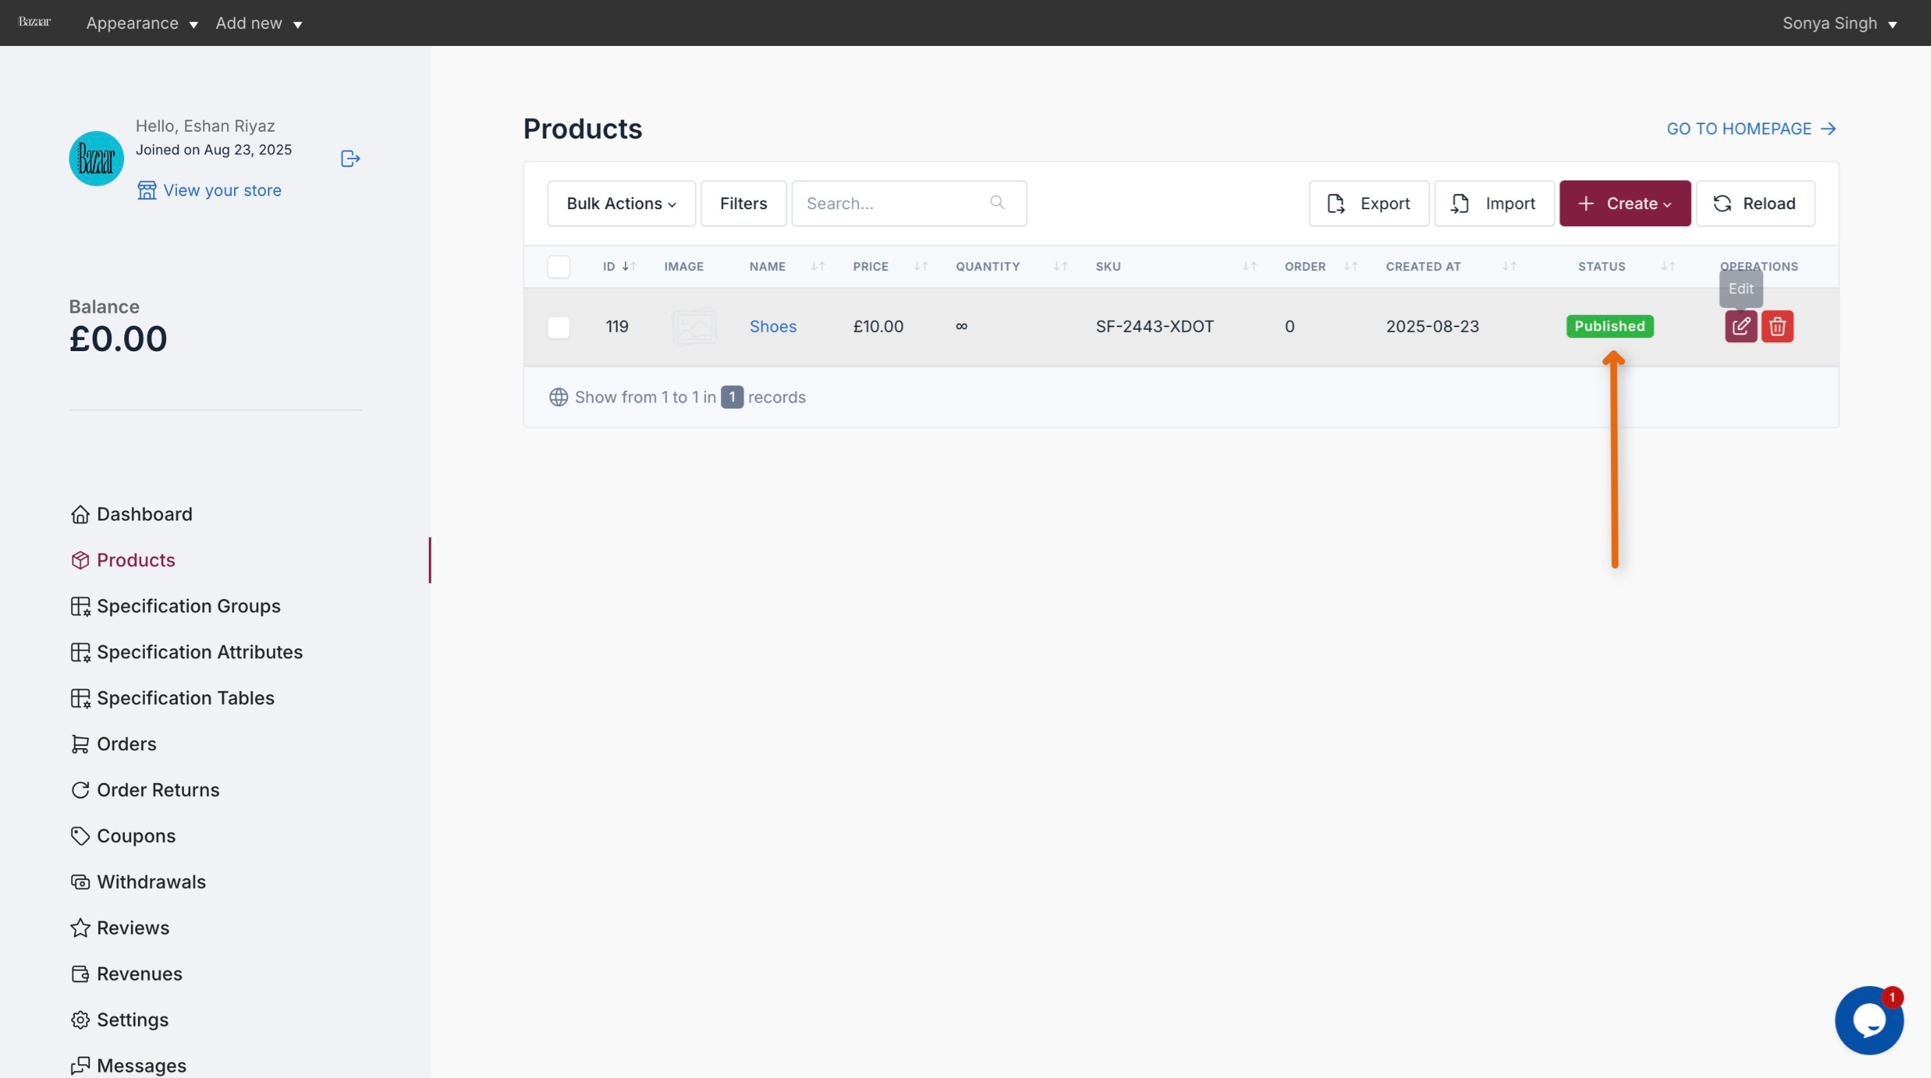Open the Dashboard sidebar item
The image size is (1931, 1078).
click(132, 514)
